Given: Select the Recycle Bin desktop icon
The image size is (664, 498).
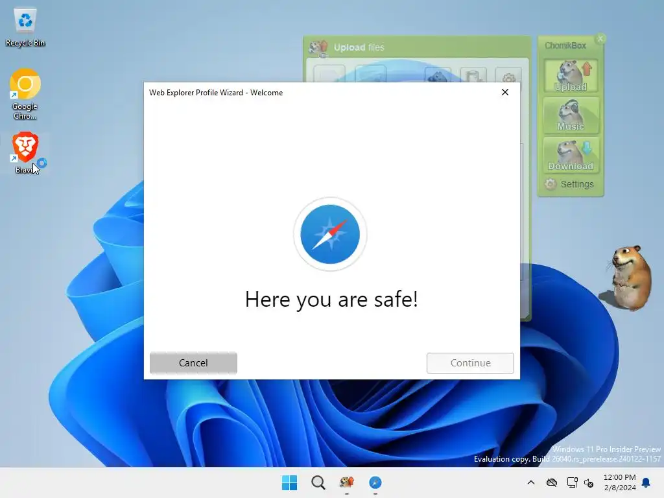Looking at the screenshot, I should coord(25,27).
